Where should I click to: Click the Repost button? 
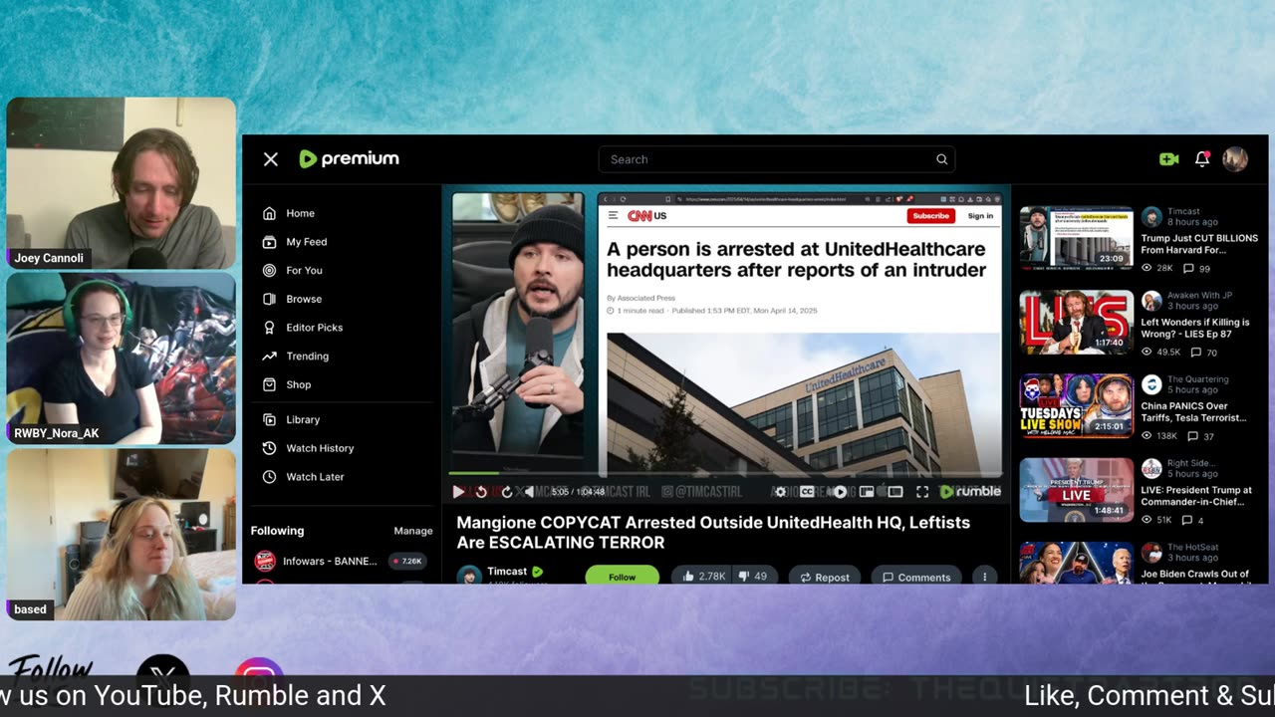(x=825, y=577)
